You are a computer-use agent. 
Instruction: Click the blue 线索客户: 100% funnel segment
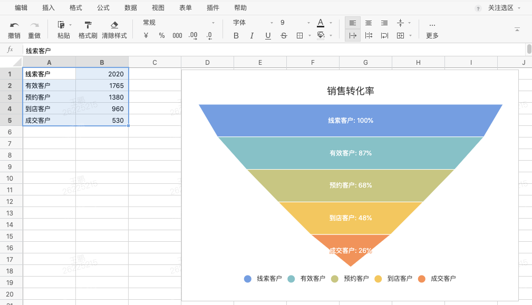pos(351,120)
